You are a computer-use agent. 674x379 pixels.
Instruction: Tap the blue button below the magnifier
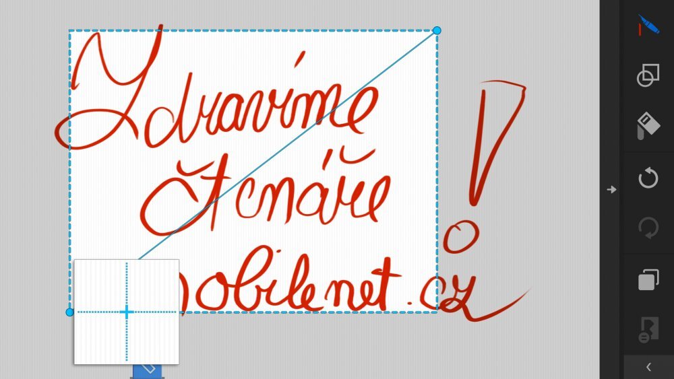148,370
